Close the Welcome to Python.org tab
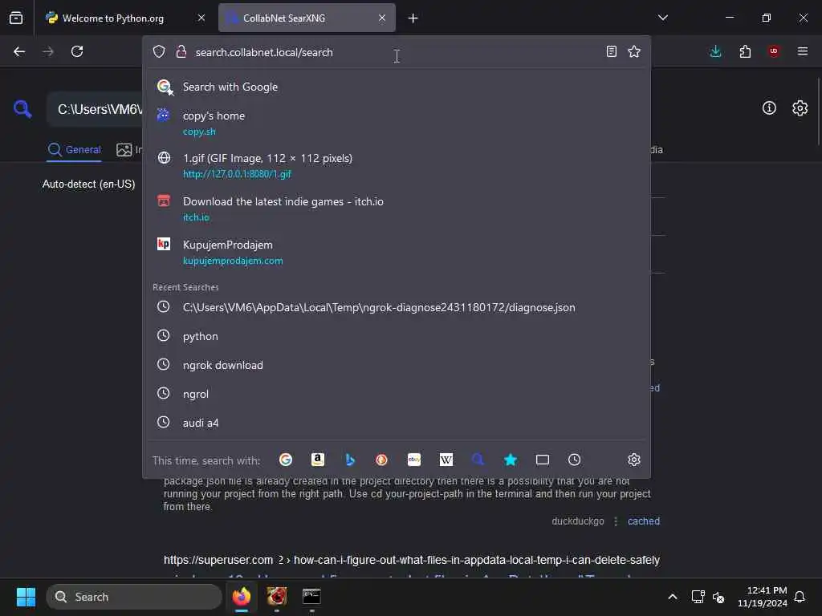Screen dimensions: 822x616 pyautogui.click(x=201, y=18)
